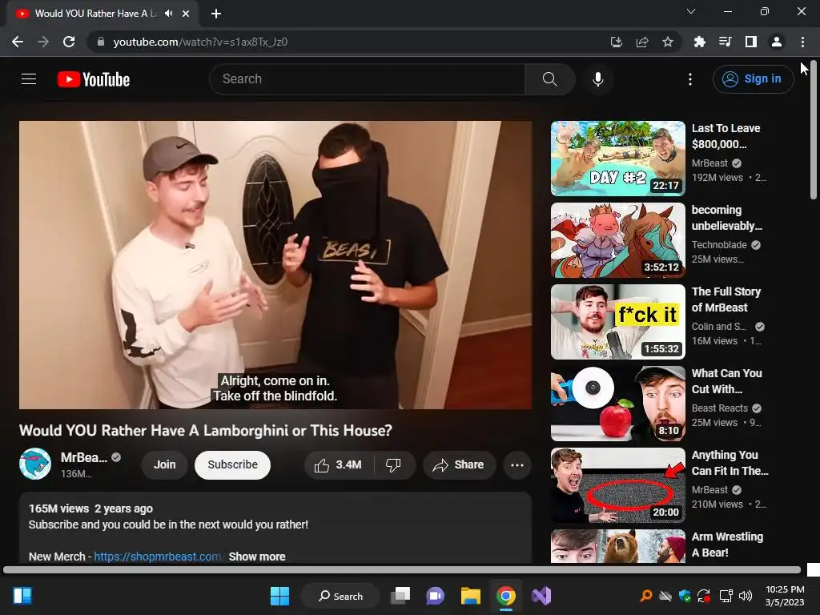Screen dimensions: 820x615
Task: Reload the current page
Action: tap(69, 42)
